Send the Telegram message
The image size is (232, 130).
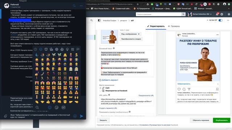point(81,116)
